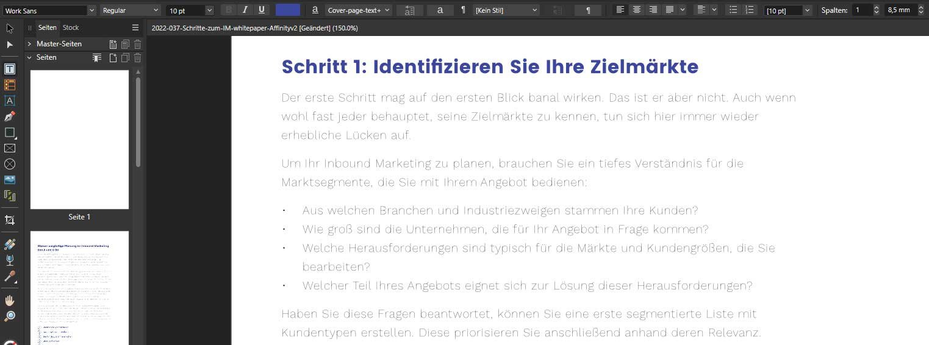The width and height of the screenshot is (929, 345).
Task: Toggle underline formatting
Action: click(x=262, y=10)
